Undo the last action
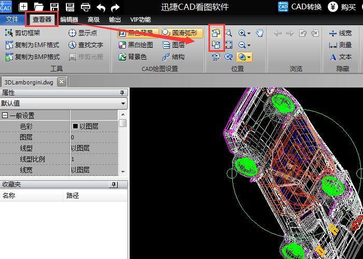Image resolution: width=363 pixels, height=259 pixels. coord(101,7)
